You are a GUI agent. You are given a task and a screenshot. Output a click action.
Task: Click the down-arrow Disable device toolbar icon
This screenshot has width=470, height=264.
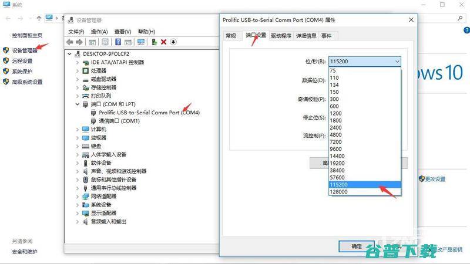173,42
